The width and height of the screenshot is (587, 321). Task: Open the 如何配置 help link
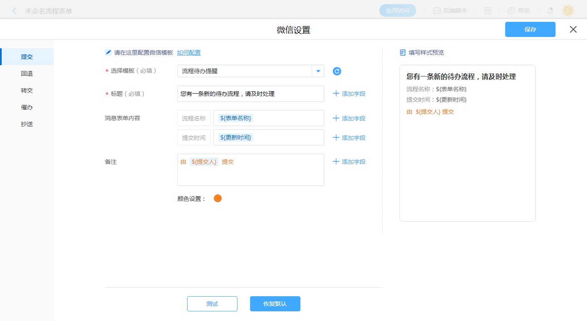(x=189, y=53)
